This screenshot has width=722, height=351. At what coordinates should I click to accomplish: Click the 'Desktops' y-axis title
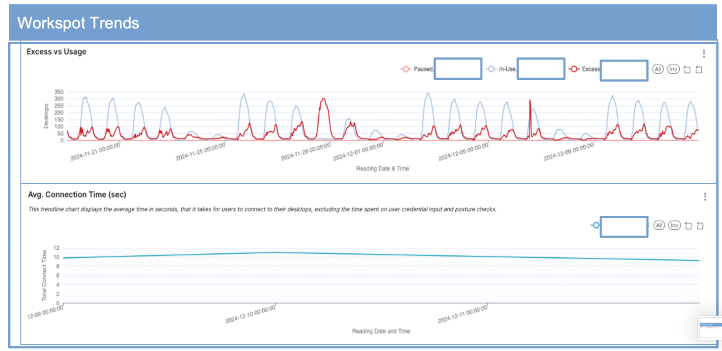46,116
